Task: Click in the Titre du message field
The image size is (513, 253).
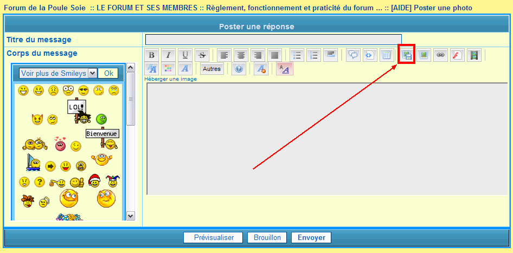Action: (273, 40)
